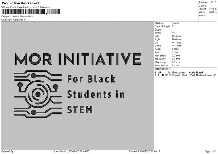218x154 pixels.
Task: Select 'Wilcom EmbroideryStudio – Level 3 Advanced' text
Action: coord(26,7)
